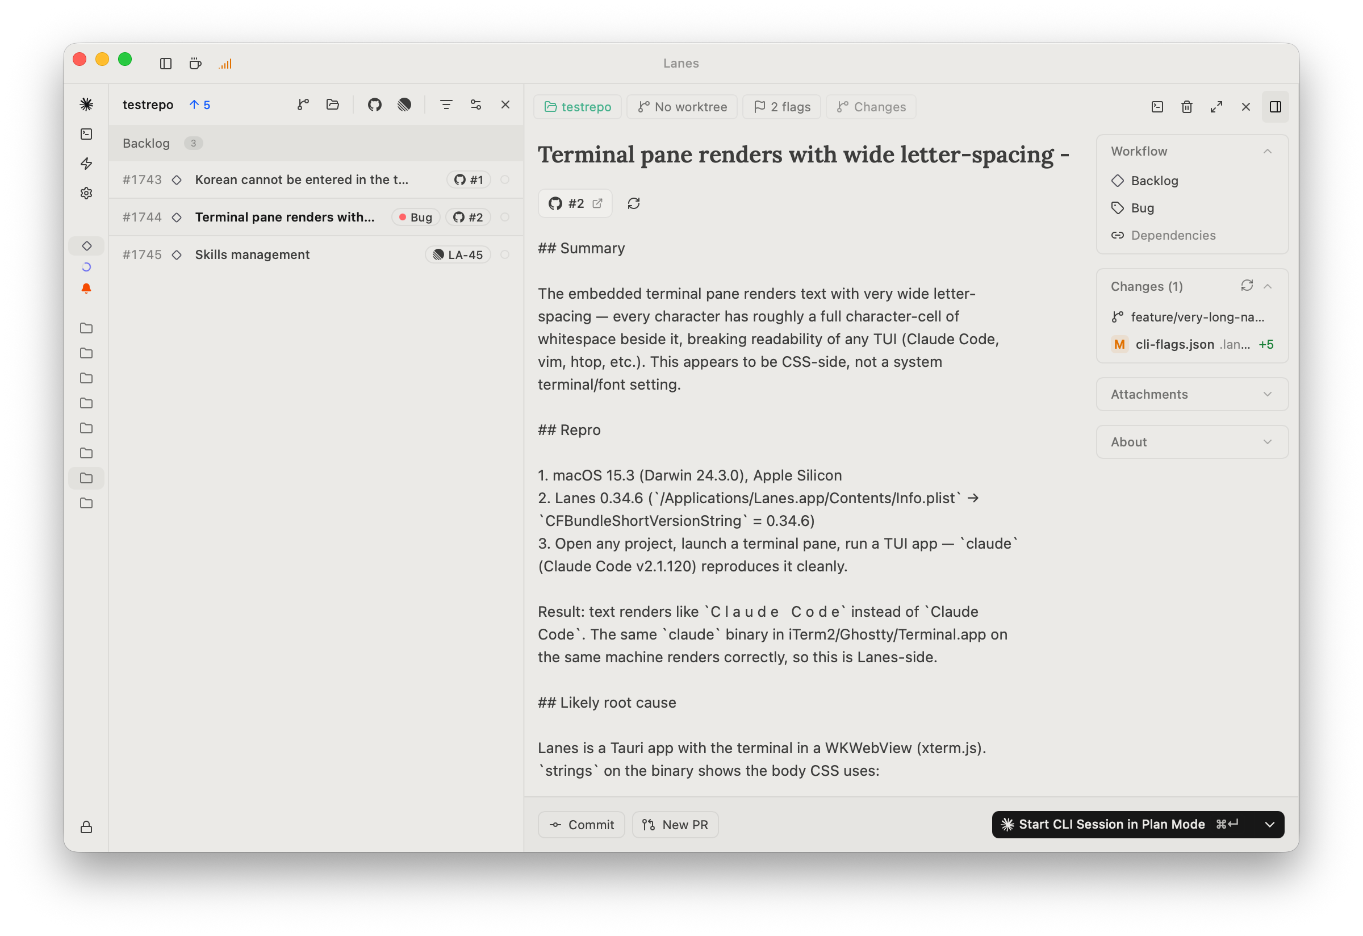Open the filter lines icon
Image resolution: width=1363 pixels, height=936 pixels.
click(x=446, y=105)
